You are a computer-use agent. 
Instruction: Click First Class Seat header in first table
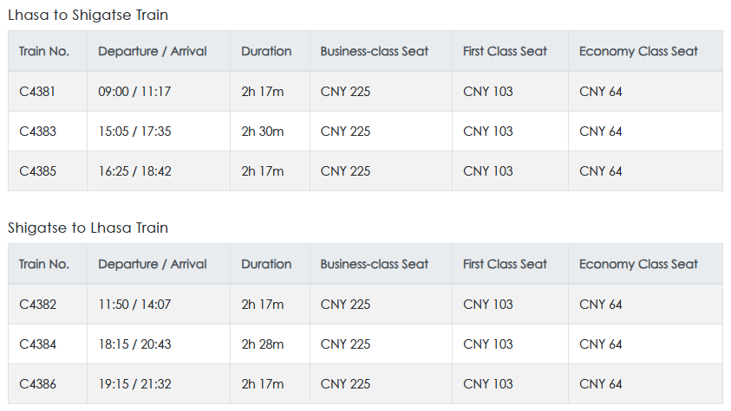pyautogui.click(x=506, y=51)
